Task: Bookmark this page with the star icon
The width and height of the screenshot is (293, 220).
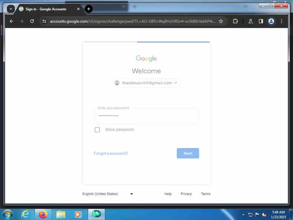Action: pos(221,21)
